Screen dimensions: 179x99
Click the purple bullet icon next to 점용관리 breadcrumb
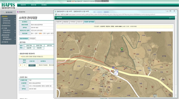(x=18, y=12)
